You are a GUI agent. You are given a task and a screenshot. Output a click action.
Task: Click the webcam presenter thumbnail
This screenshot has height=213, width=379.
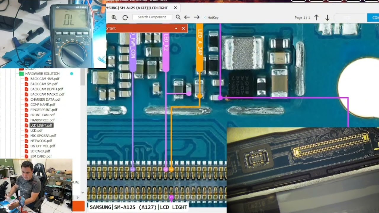click(36, 185)
